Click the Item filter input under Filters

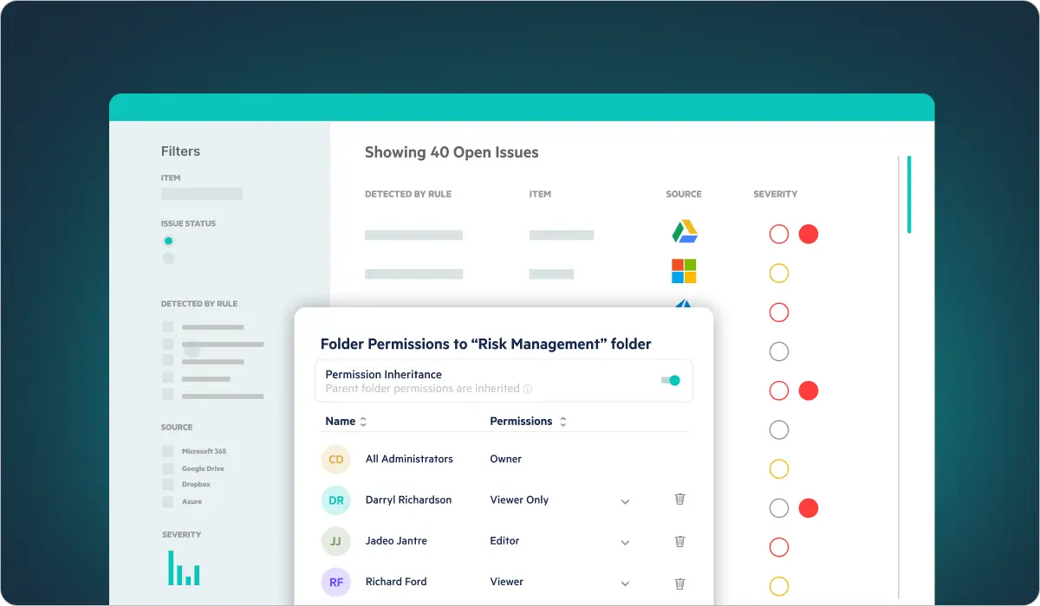point(201,193)
